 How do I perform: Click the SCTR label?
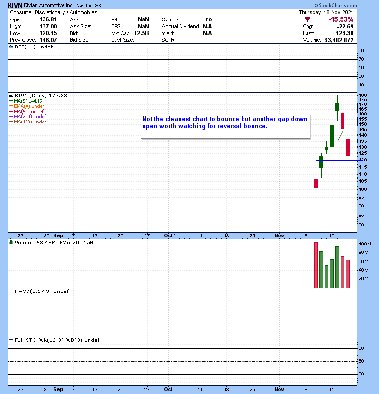coord(169,40)
